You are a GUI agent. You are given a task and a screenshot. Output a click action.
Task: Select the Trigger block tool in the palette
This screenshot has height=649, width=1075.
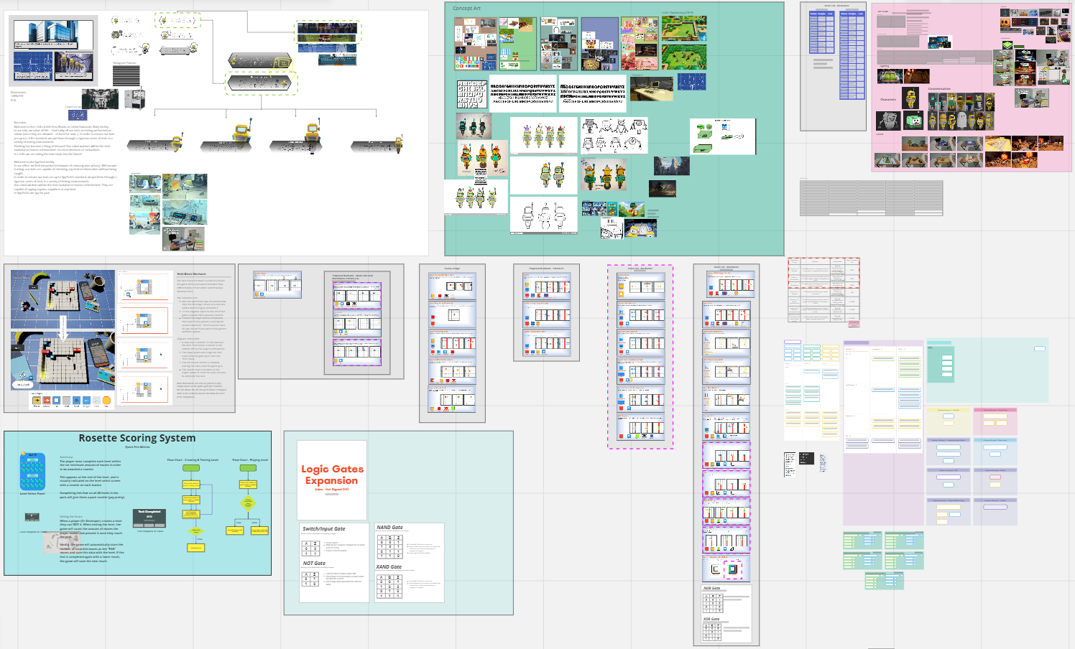point(88,400)
